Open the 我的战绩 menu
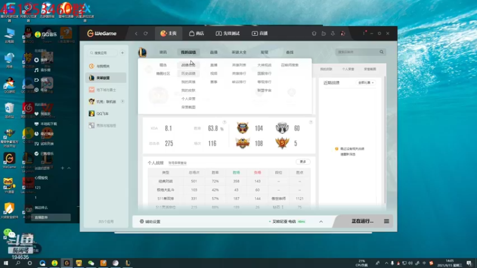The height and width of the screenshot is (268, 477). [188, 52]
